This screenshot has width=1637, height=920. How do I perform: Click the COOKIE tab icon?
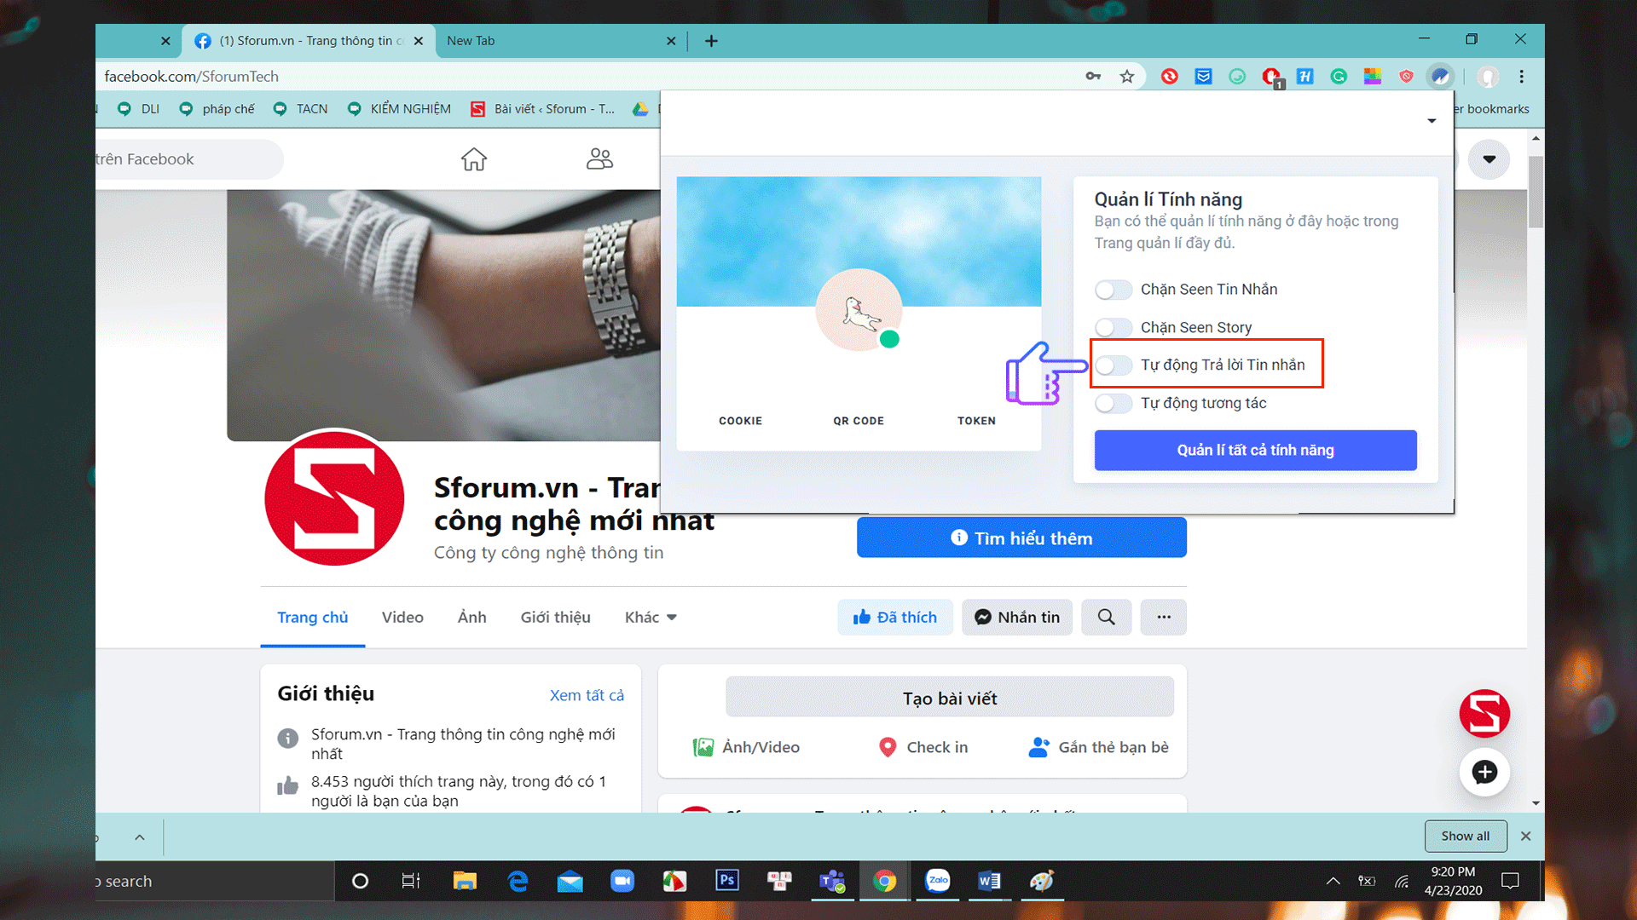[x=741, y=420]
